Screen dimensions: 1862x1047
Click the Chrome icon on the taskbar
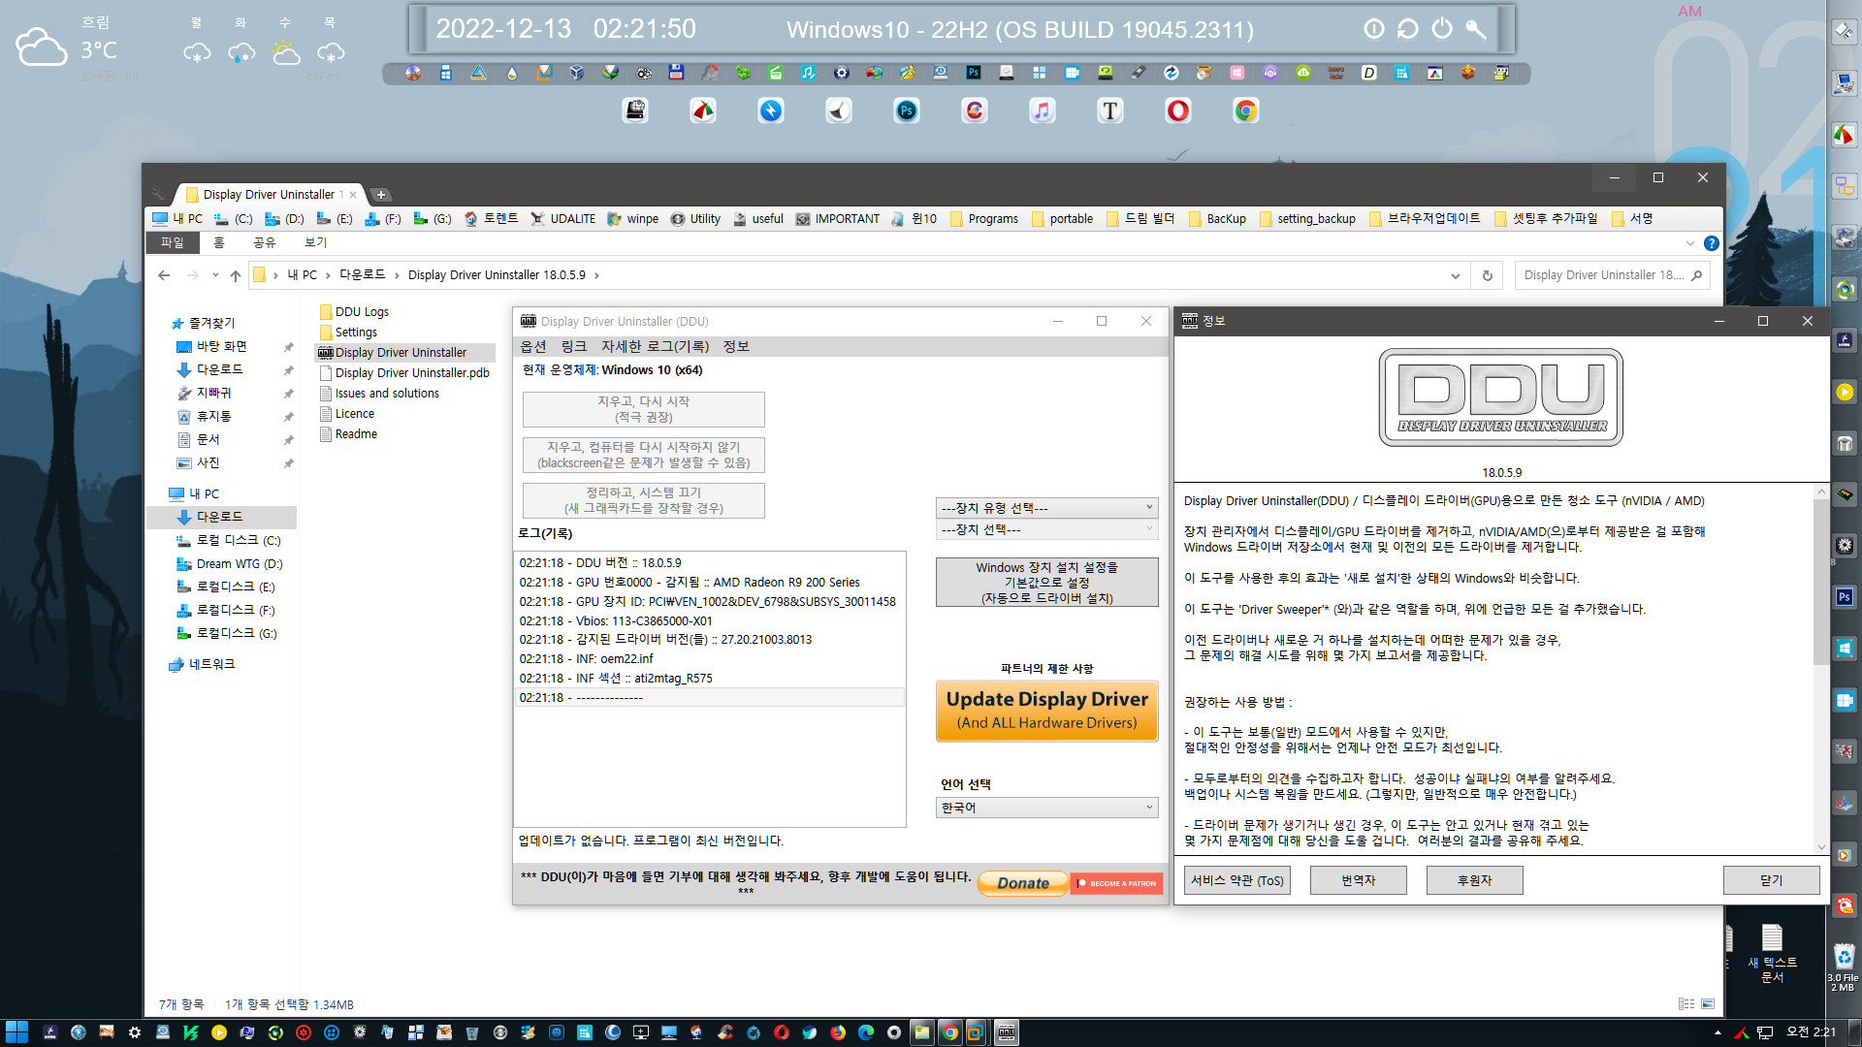click(x=949, y=1032)
